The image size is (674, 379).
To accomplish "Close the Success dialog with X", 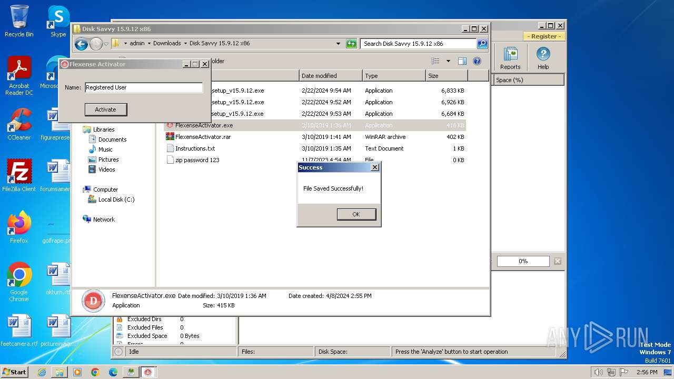I will 374,167.
